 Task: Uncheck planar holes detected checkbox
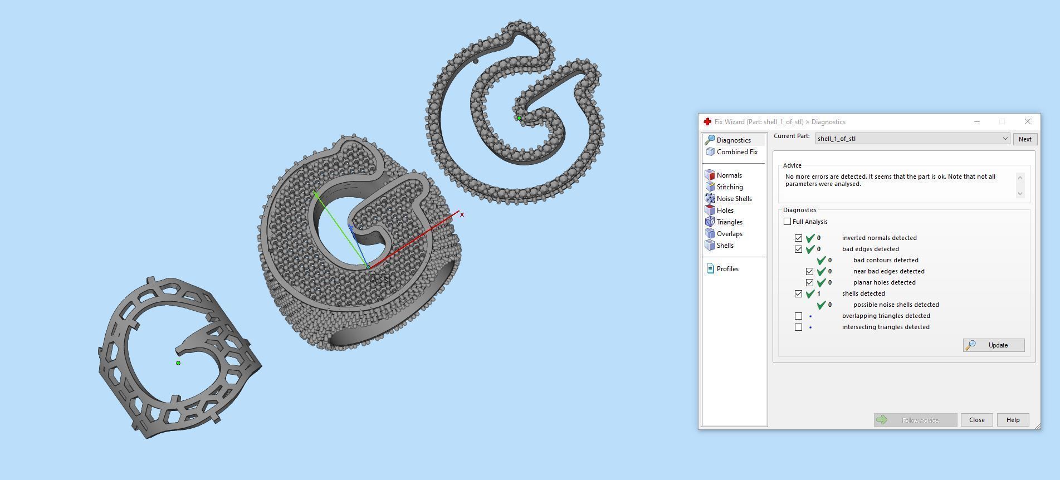pyautogui.click(x=809, y=282)
